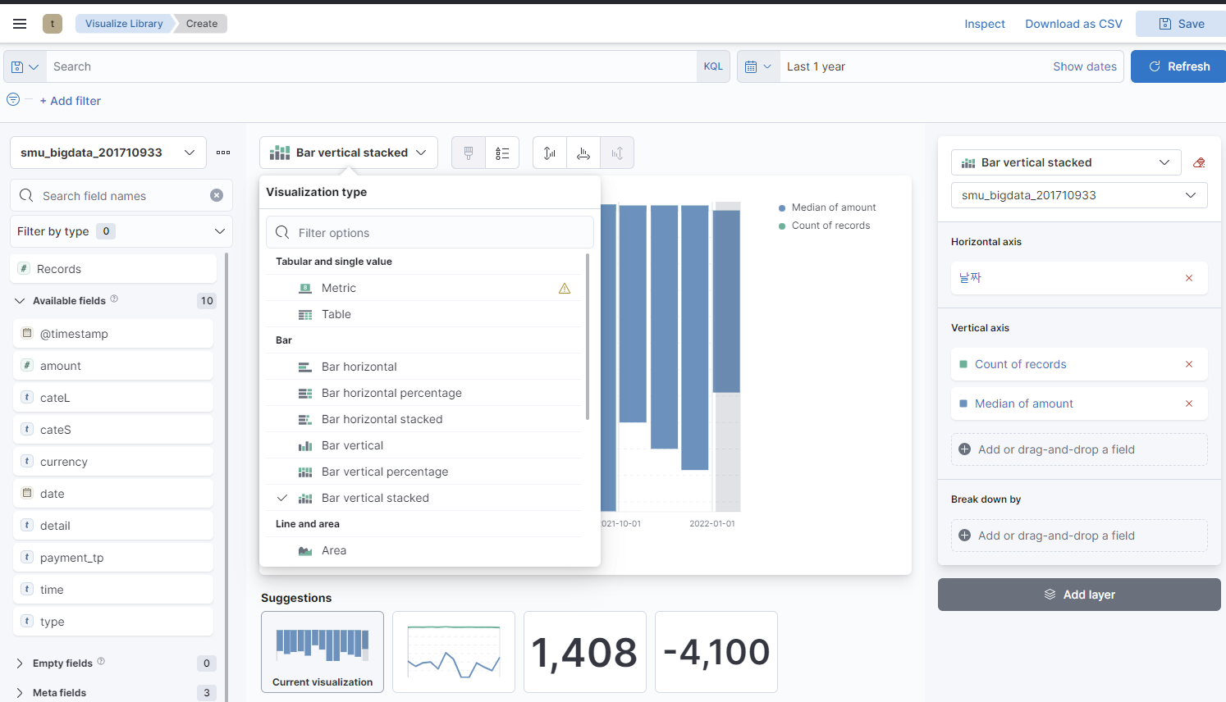Viewport: 1226px width, 702px height.
Task: Open the visual options paintbrush icon
Action: pyautogui.click(x=469, y=153)
